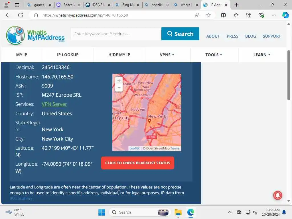
Task: Expand the TOOLS dropdown menu
Action: pyautogui.click(x=214, y=55)
